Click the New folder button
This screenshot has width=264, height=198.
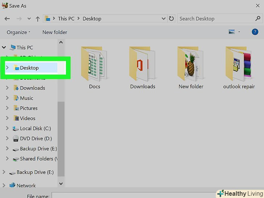[x=55, y=32]
